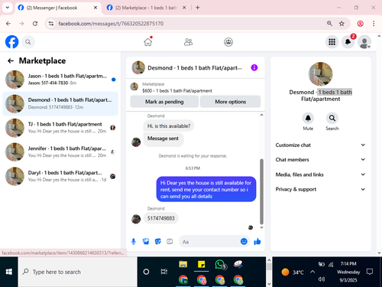
Task: Open Daryl's conversation in the list
Action: [60, 176]
